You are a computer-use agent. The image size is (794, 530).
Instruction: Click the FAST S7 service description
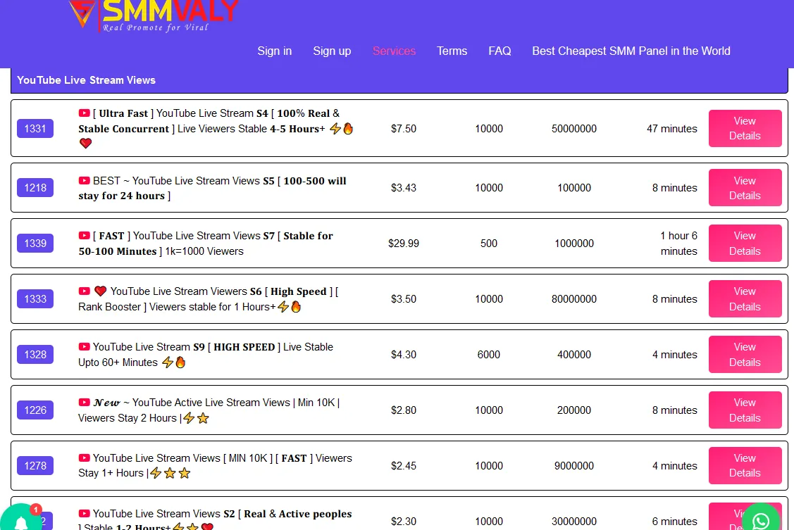coord(206,244)
